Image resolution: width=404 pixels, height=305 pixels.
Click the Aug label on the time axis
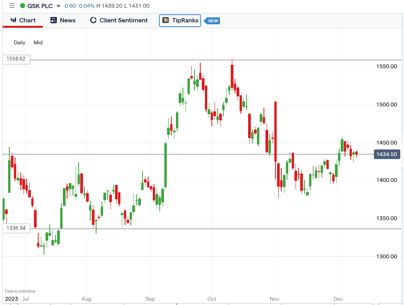[x=86, y=299]
